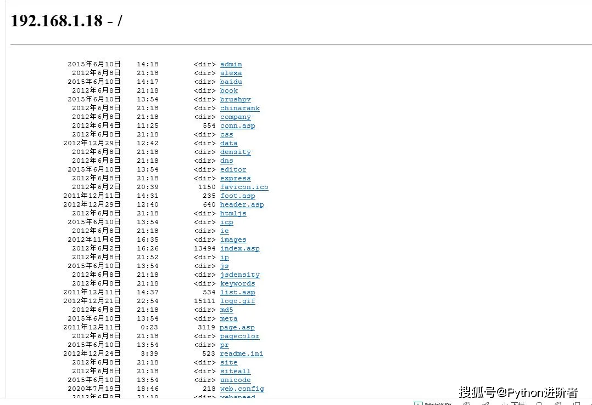This screenshot has height=405, width=592.
Task: Click the time '22:54' in logo.gif row
Action: 147,301
